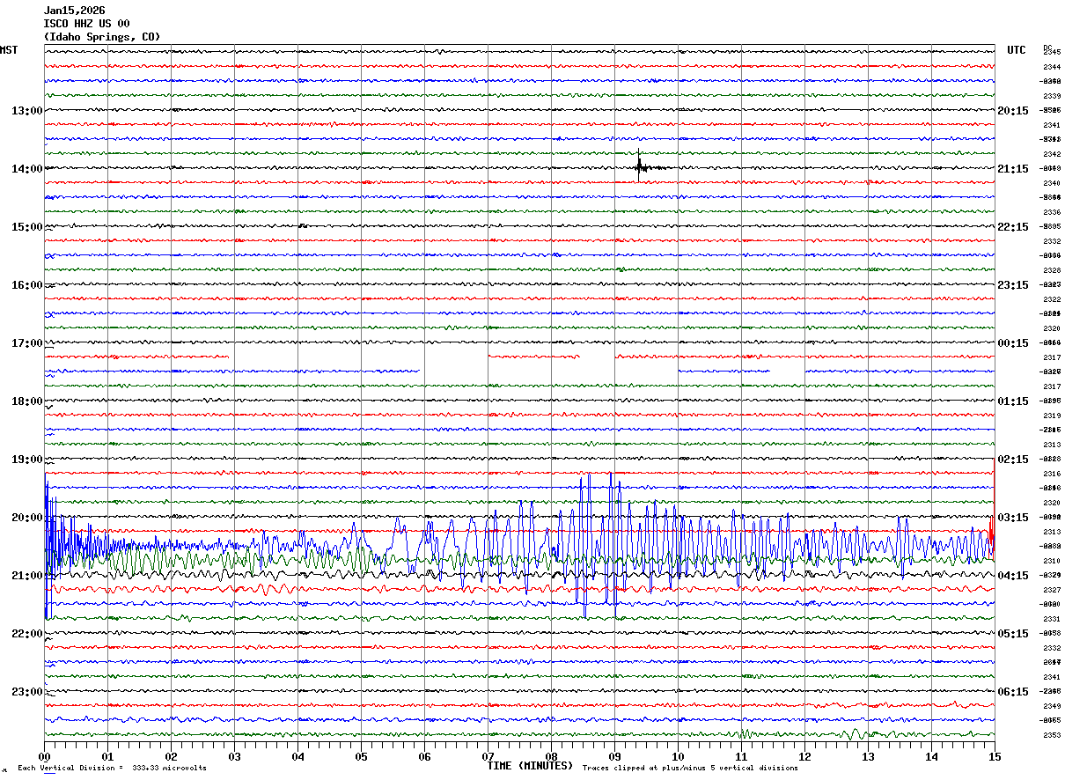Click the DC offset value 2328
Screen dimensions: 1065x780
[x=1051, y=270]
